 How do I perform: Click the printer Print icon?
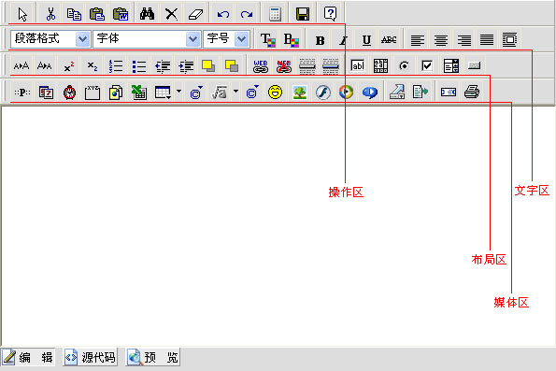(x=472, y=93)
